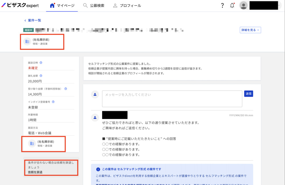This screenshot has height=185, width=285.
Task: Focus the メッセージを入力してください message field
Action: (172, 99)
